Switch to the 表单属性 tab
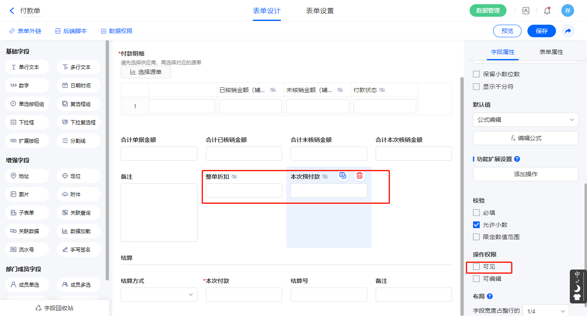Screen dimensions: 587x316 point(551,52)
